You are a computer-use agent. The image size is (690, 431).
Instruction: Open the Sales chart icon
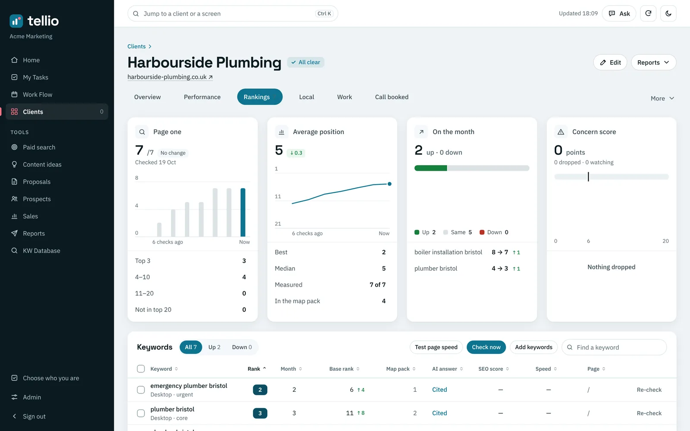pyautogui.click(x=14, y=216)
